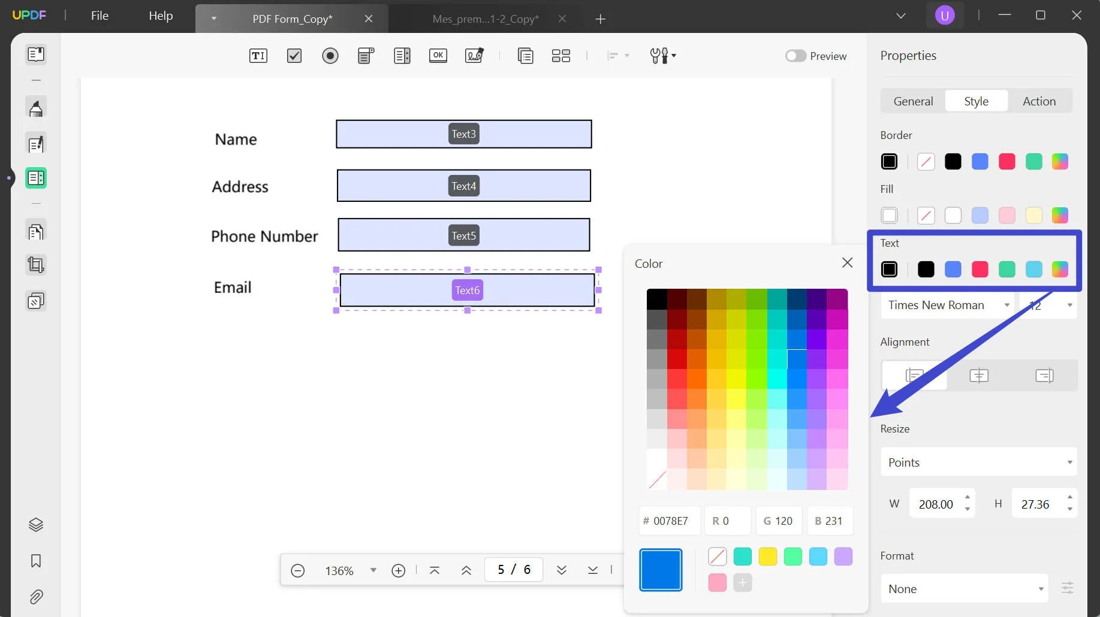Screen dimensions: 1100x617
Task: Open the Prepare Form tool in sidebar
Action: (x=36, y=178)
